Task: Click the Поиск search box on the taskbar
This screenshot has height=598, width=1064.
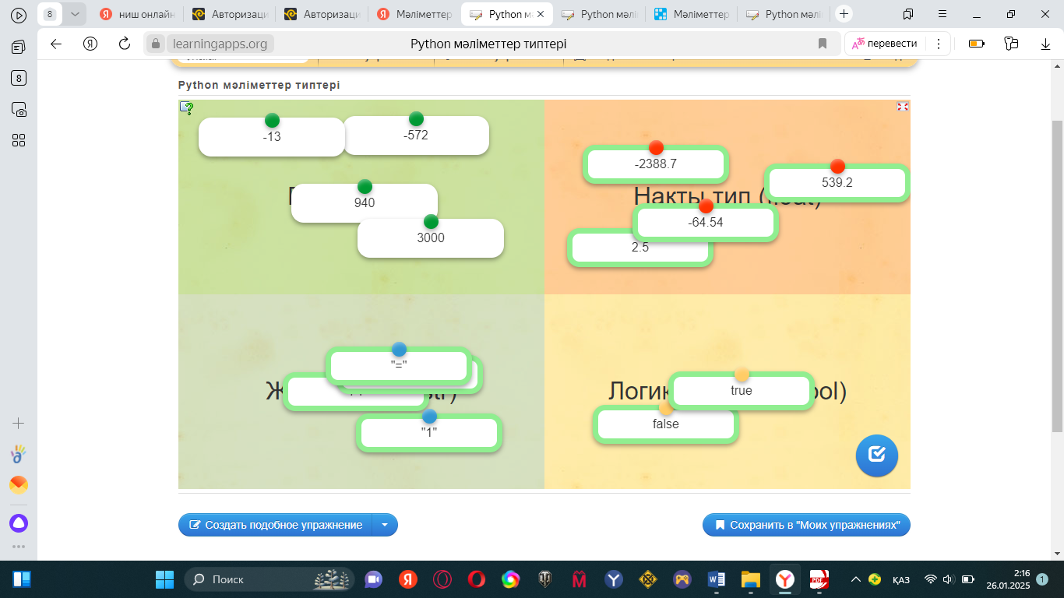Action: [270, 579]
